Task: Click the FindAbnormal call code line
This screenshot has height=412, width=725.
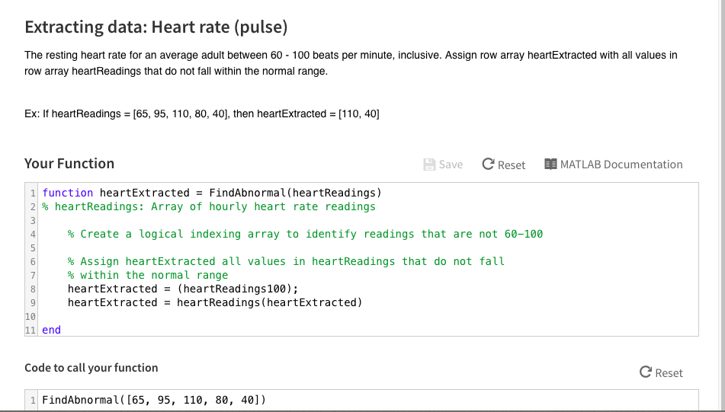Action: [154, 400]
